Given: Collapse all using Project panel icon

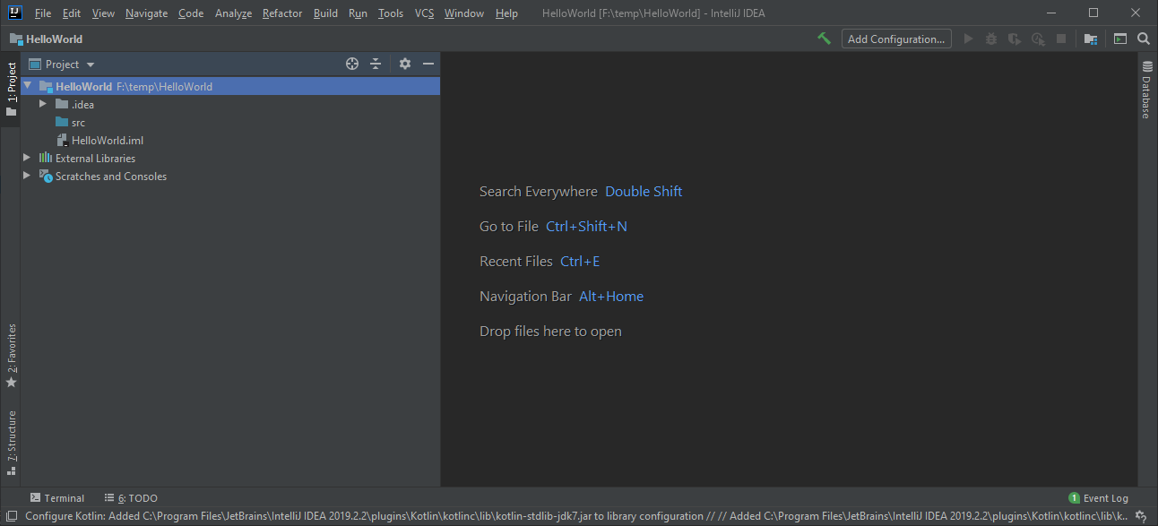Looking at the screenshot, I should (376, 64).
